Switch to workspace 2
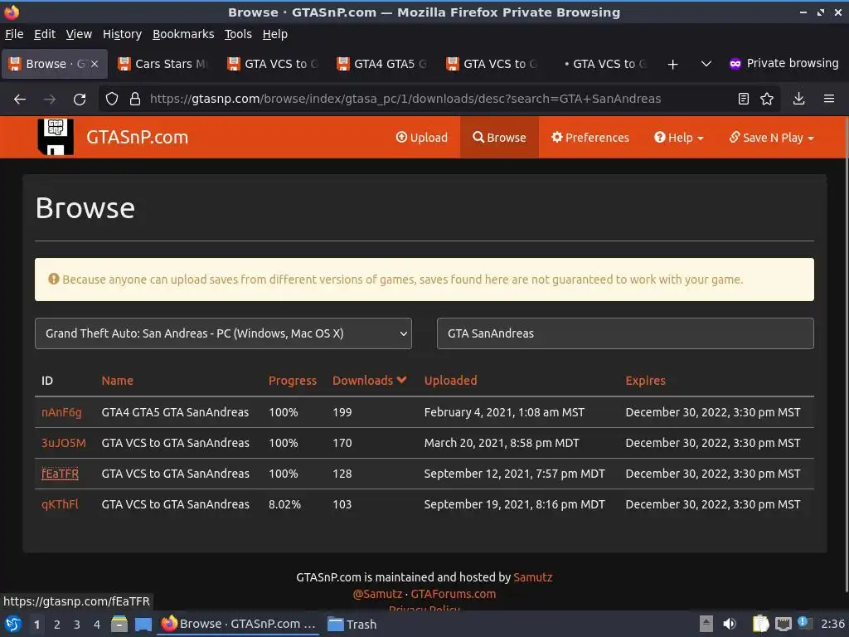The image size is (849, 637). click(57, 625)
